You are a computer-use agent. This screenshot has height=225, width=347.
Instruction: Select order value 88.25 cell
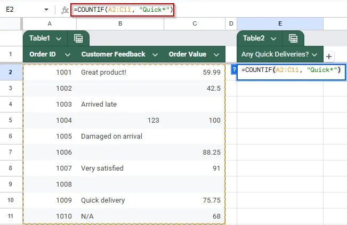pos(195,152)
